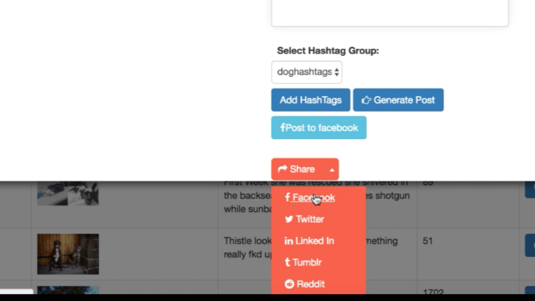Click the LinkedIn 'in' icon in share menu
The image size is (535, 301).
click(288, 241)
